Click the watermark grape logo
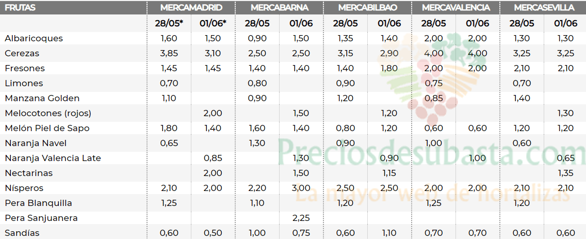The width and height of the screenshot is (586, 239). 433,79
